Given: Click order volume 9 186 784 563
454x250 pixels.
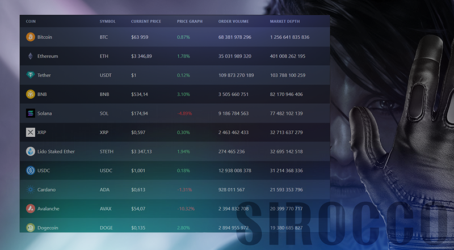Looking at the screenshot, I should click(233, 113).
